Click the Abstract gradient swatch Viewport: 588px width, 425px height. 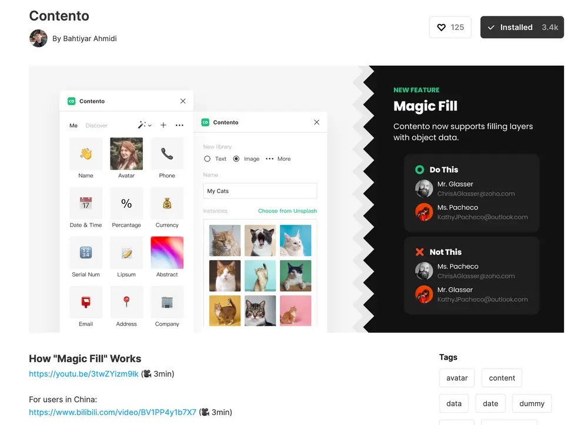(x=167, y=252)
